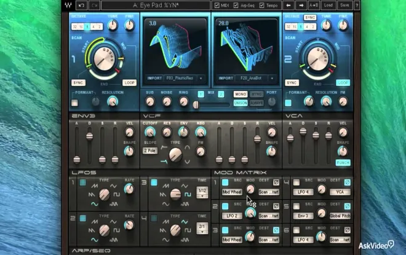Toggle LFO 1 on/off square

pos(82,182)
